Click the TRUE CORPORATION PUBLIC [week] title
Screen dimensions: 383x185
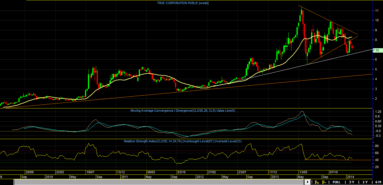183,3
